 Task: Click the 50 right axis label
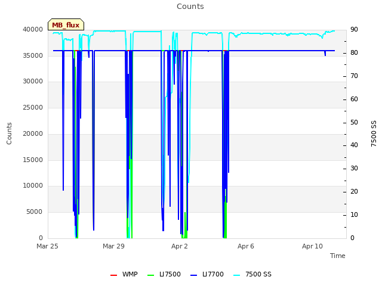354,123
